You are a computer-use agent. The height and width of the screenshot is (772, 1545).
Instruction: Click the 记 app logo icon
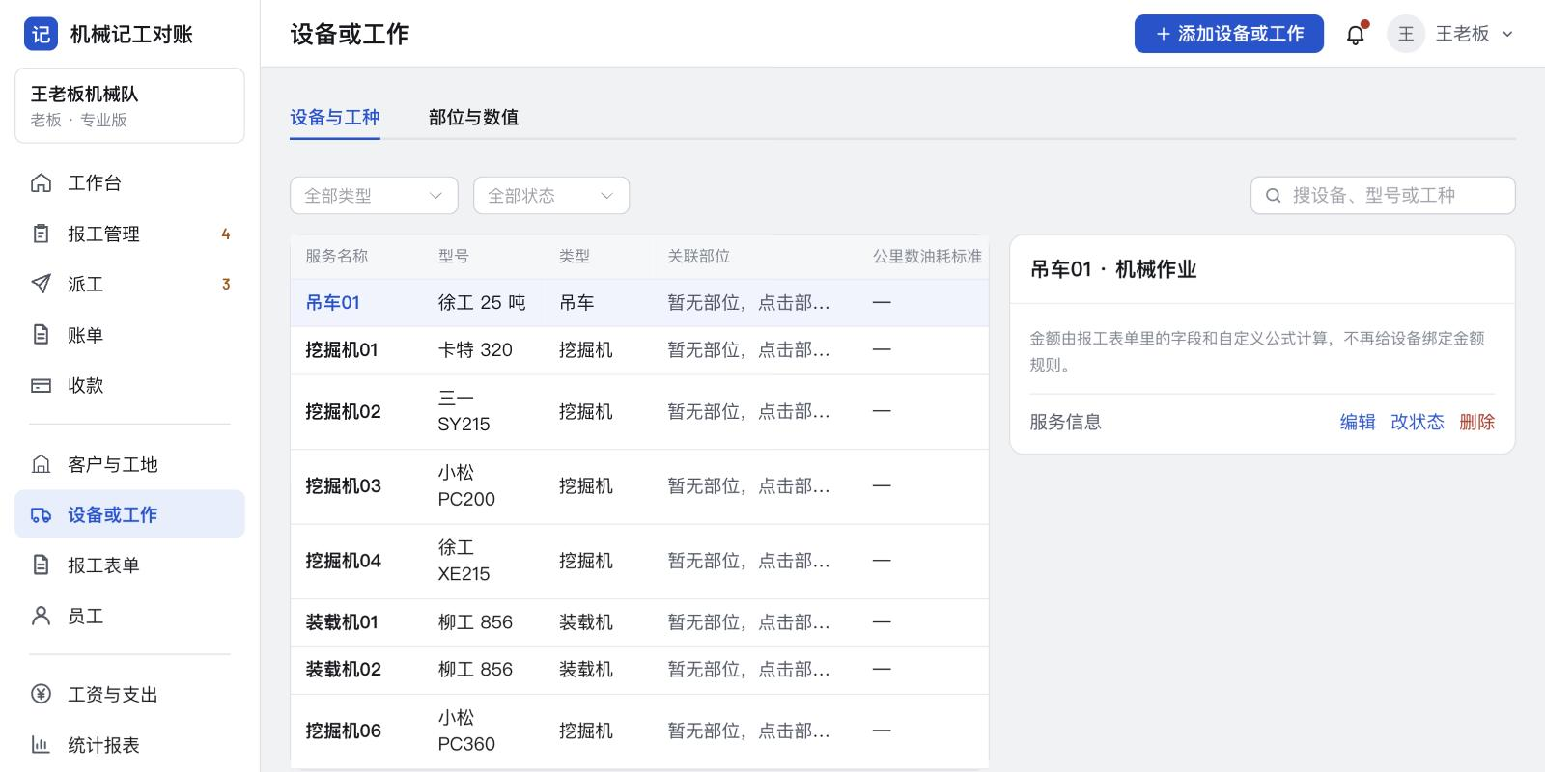point(41,34)
